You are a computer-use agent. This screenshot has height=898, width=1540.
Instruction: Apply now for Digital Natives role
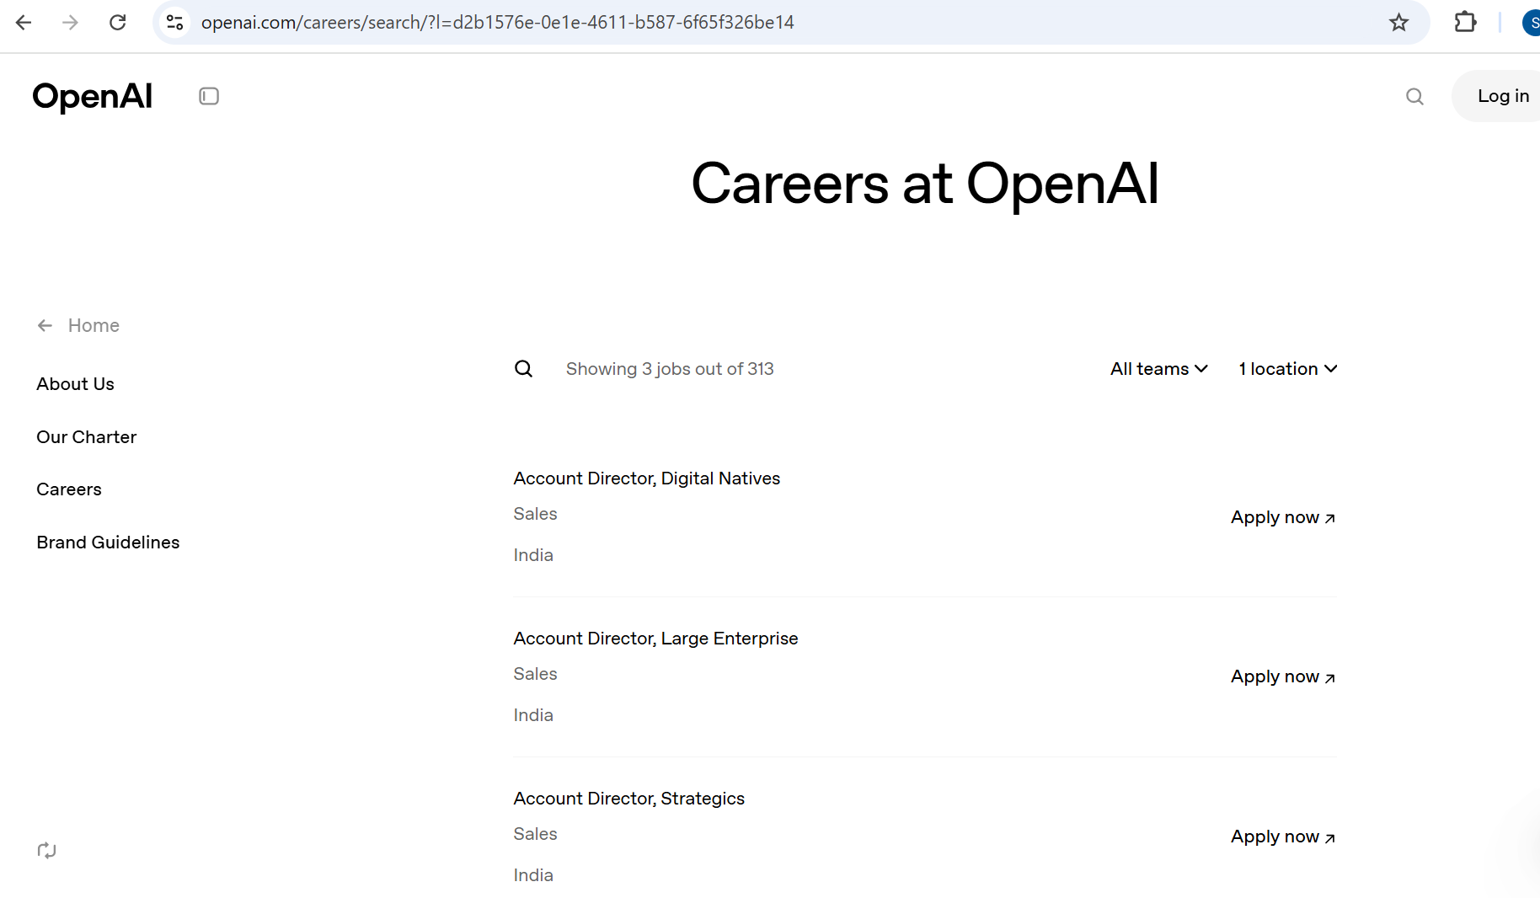(x=1282, y=518)
